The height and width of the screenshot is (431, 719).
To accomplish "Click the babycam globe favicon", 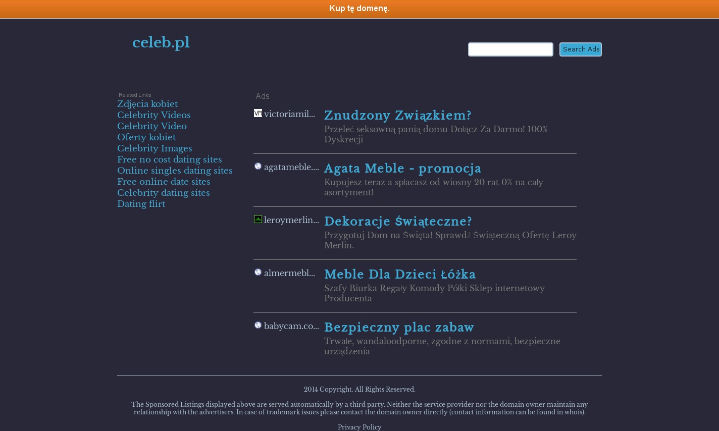I will pyautogui.click(x=258, y=325).
